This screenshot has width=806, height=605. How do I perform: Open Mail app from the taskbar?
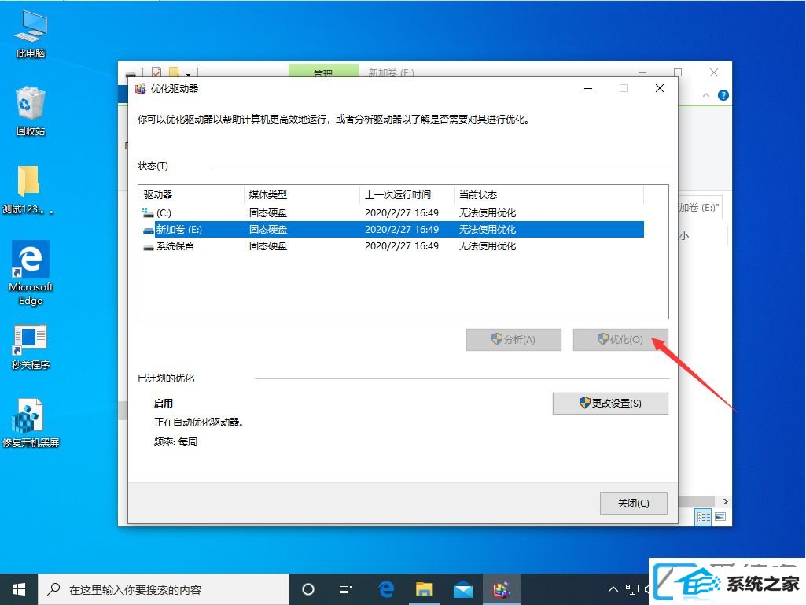tap(462, 589)
